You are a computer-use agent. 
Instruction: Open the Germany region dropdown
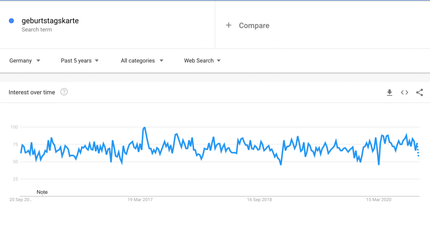(25, 60)
